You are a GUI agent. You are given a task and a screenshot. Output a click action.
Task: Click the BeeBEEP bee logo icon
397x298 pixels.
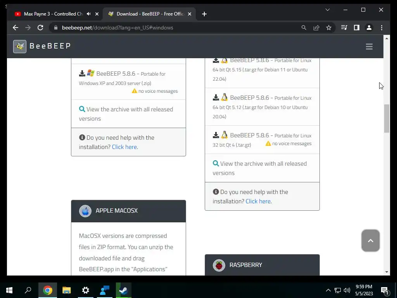click(x=20, y=47)
